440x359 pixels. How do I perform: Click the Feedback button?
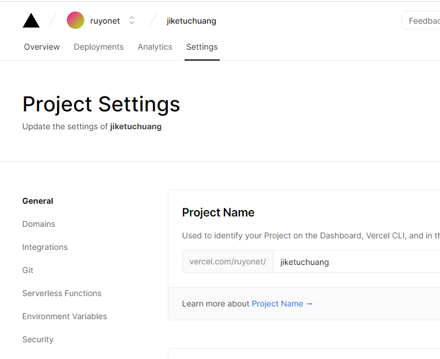(420, 21)
